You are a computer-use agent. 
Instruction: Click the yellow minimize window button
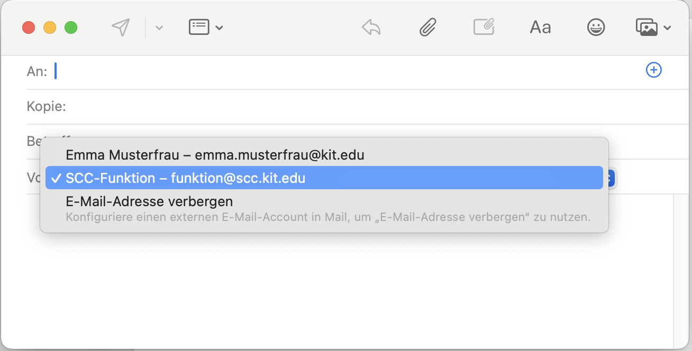[x=50, y=27]
